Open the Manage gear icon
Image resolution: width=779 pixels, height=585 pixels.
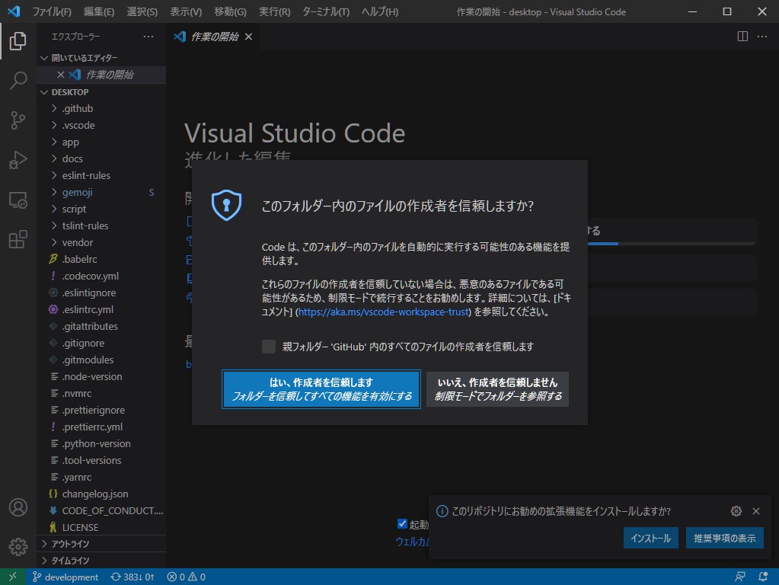coord(17,545)
